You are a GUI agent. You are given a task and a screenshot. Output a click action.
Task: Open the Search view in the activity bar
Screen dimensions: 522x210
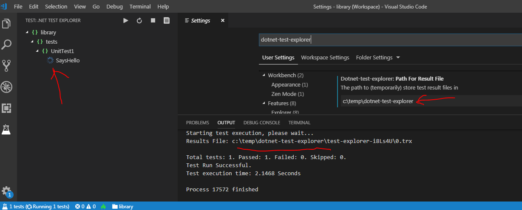click(6, 44)
